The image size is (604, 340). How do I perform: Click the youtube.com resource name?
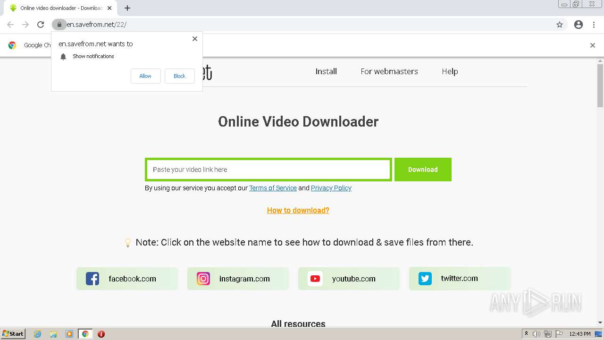point(354,279)
